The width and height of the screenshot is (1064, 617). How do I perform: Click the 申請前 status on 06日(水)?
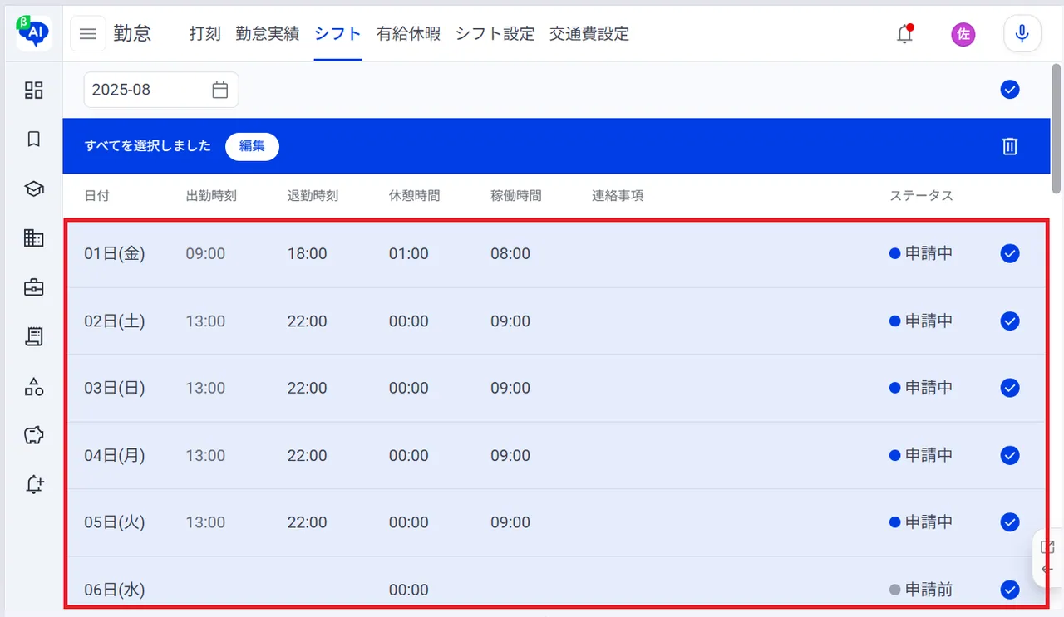click(x=921, y=590)
